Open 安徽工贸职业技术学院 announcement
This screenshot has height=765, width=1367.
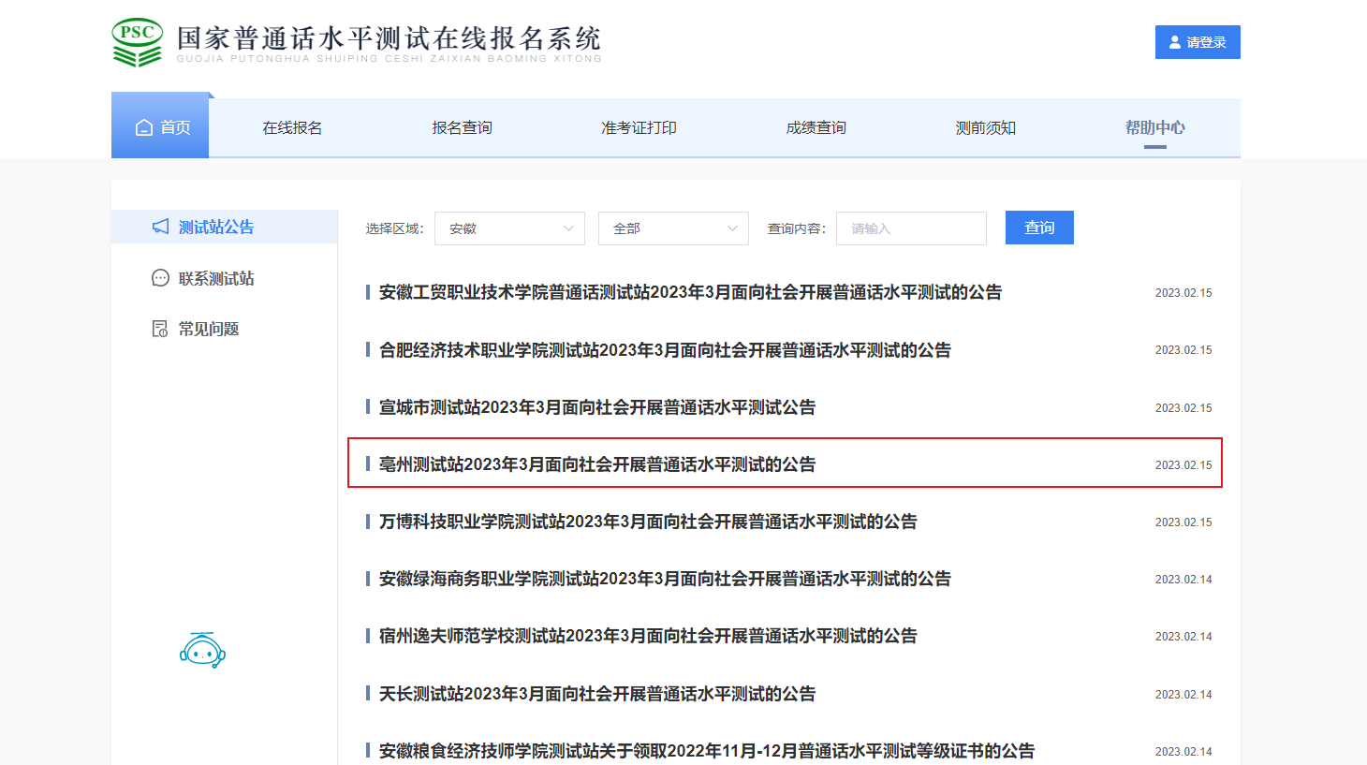point(690,292)
